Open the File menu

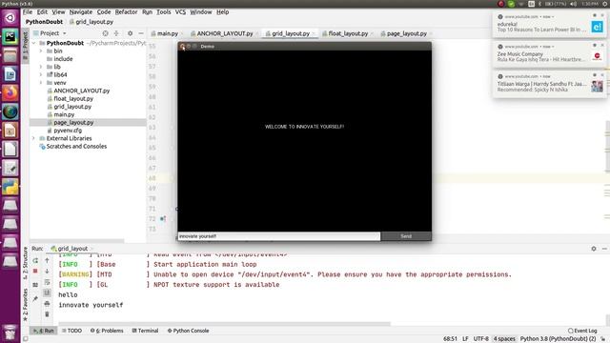point(28,12)
